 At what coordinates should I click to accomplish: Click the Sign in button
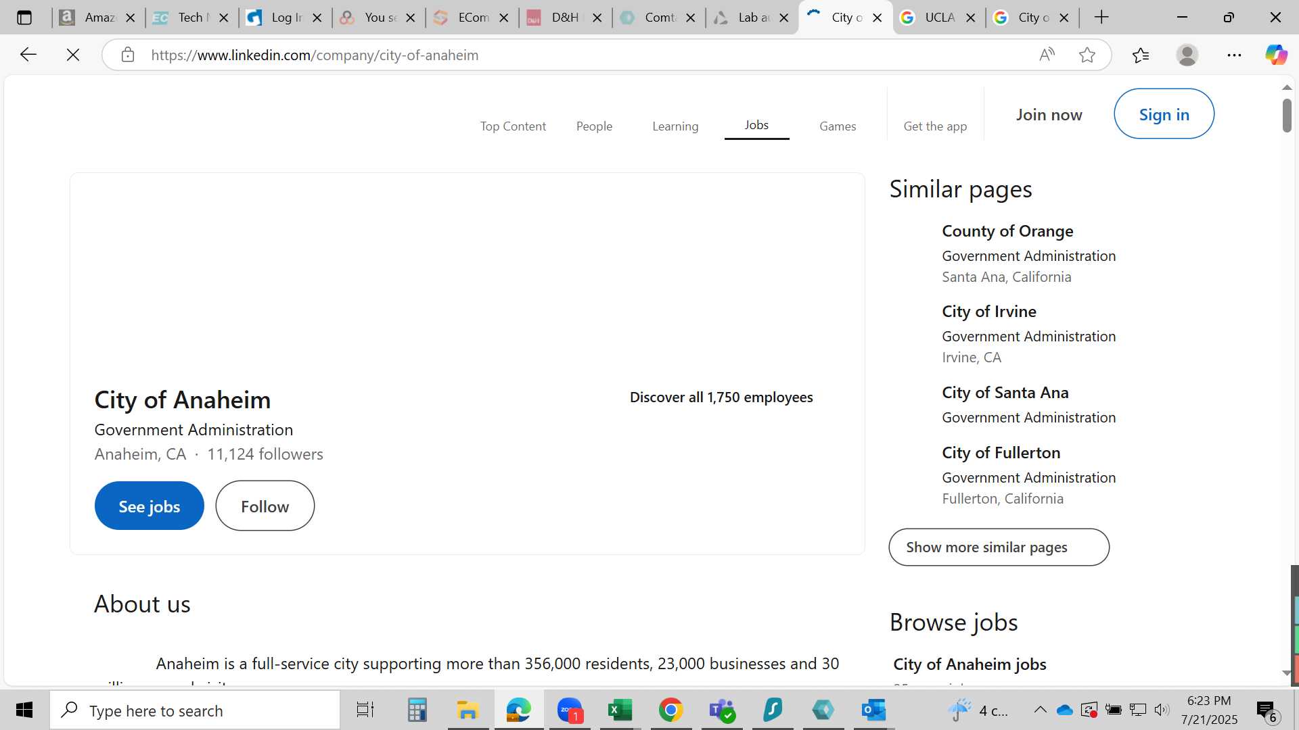pos(1164,114)
